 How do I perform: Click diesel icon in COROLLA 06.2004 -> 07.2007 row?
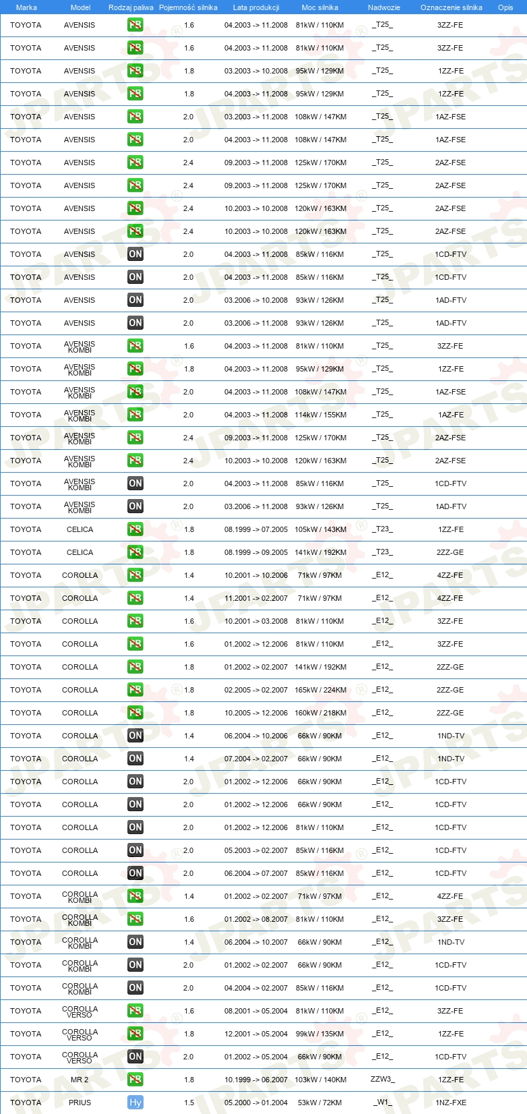click(135, 873)
